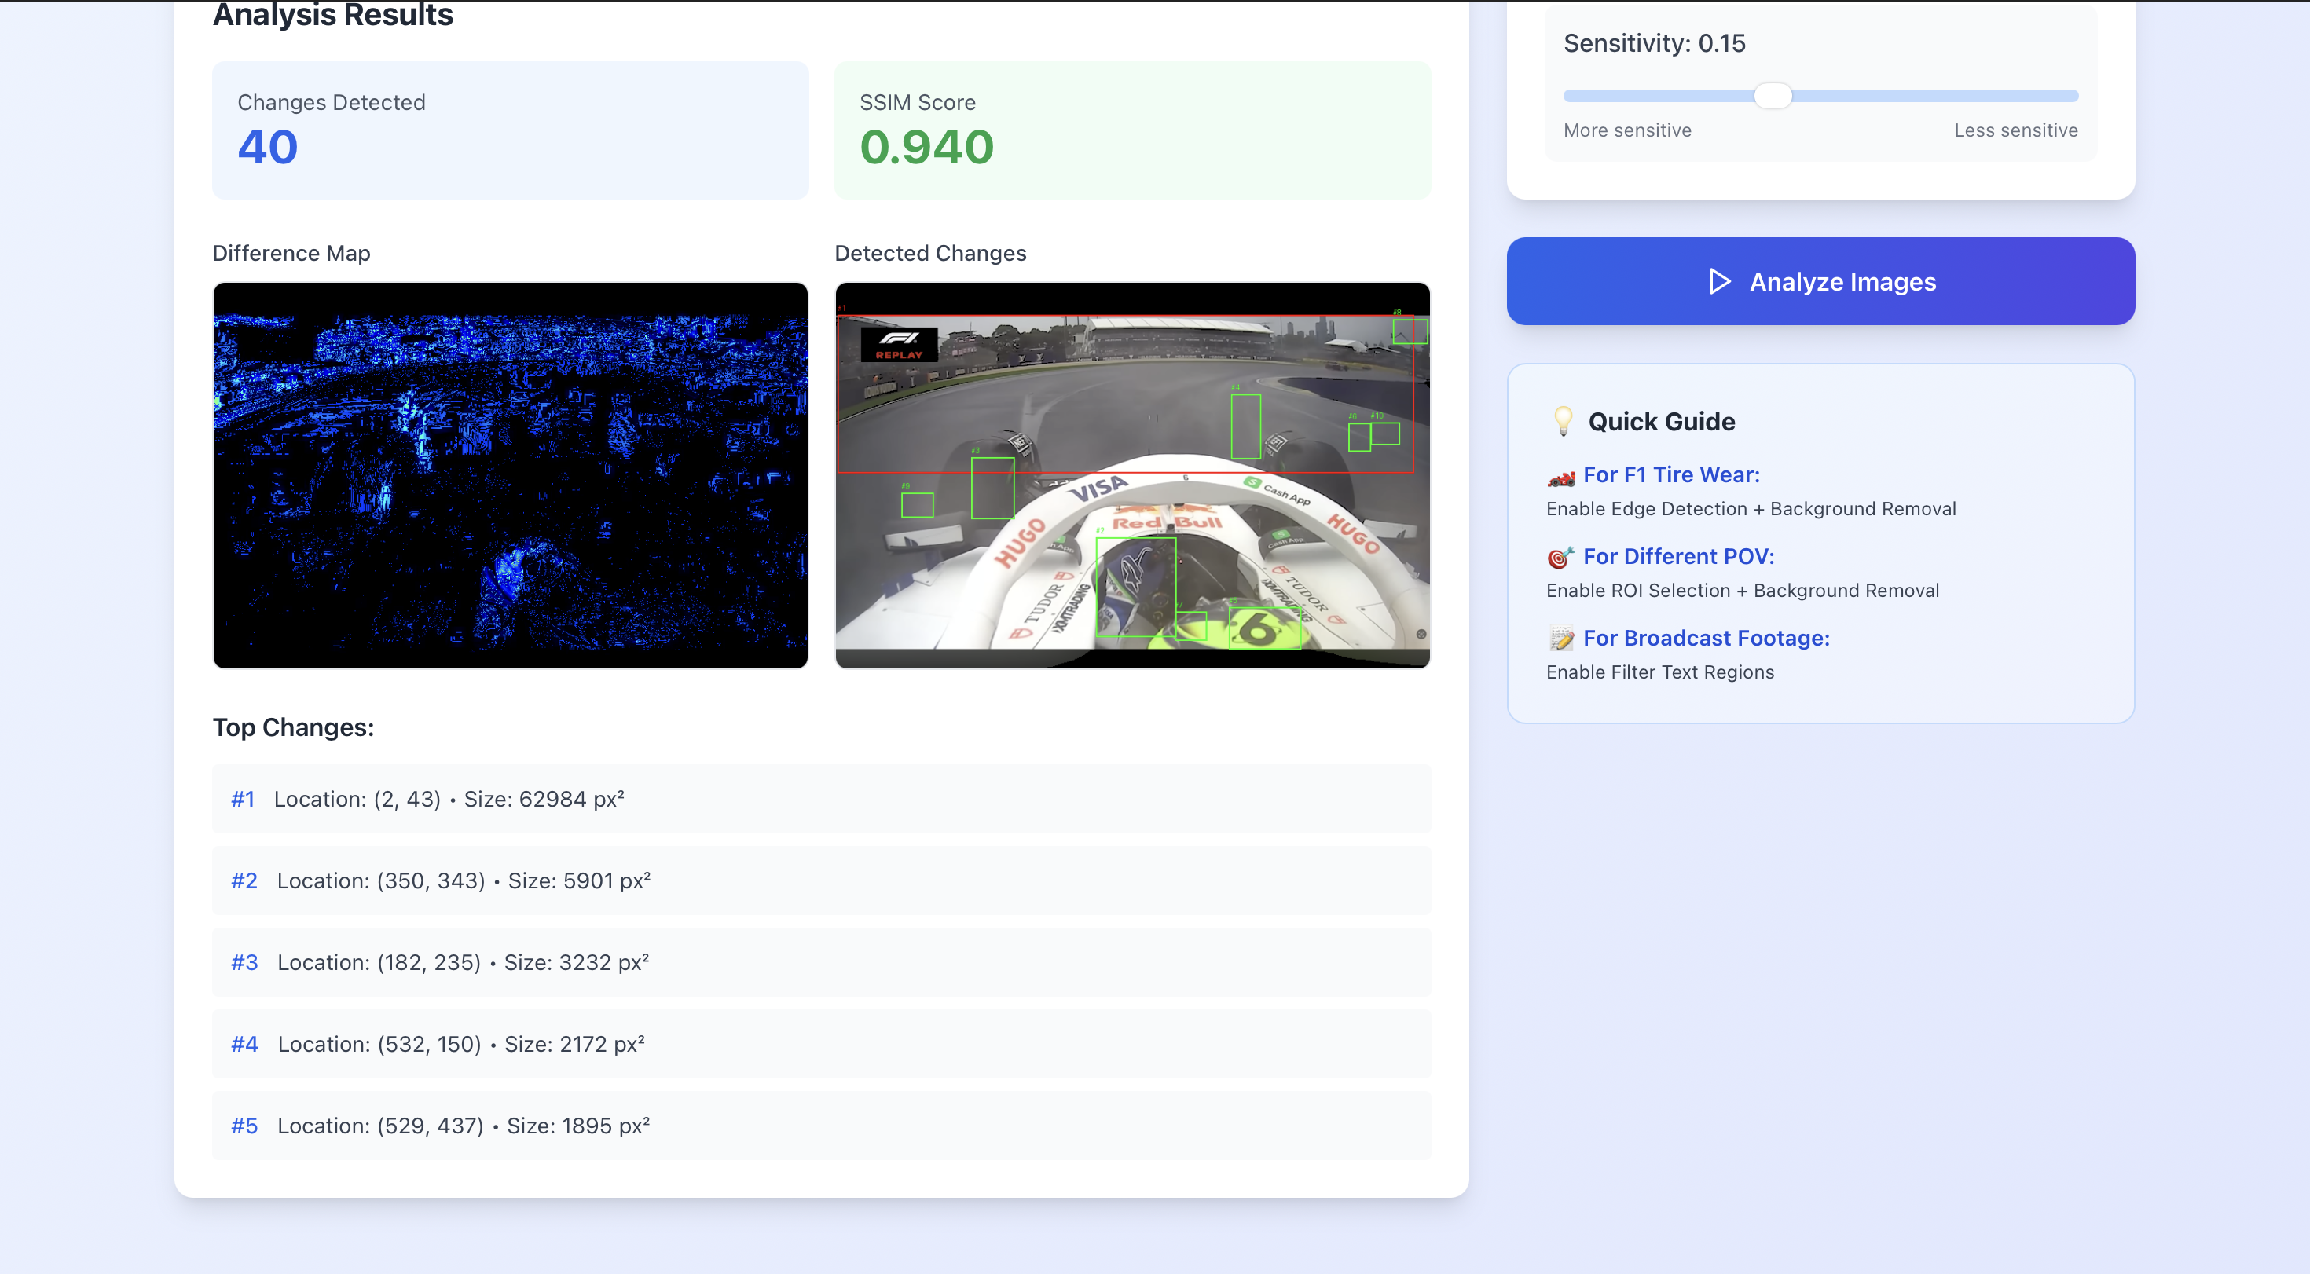The height and width of the screenshot is (1274, 2310).
Task: Open the For Broadcast Footage link
Action: coord(1706,639)
